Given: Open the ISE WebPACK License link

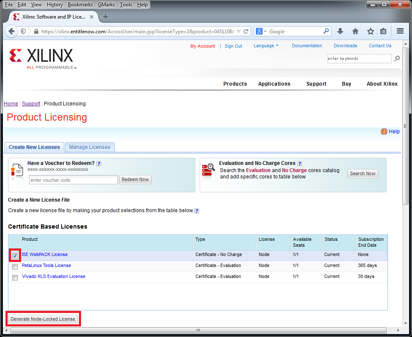Looking at the screenshot, I should [x=45, y=255].
